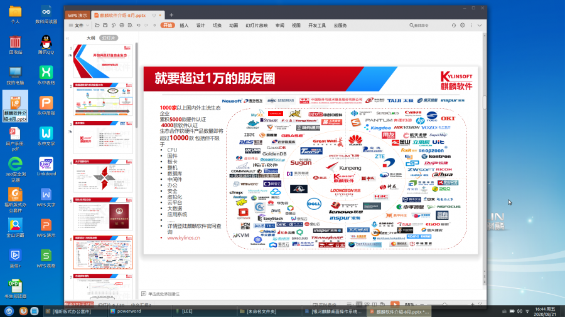Select the 开始 ribbon tab
Viewport: 565px width, 317px height.
pos(168,26)
